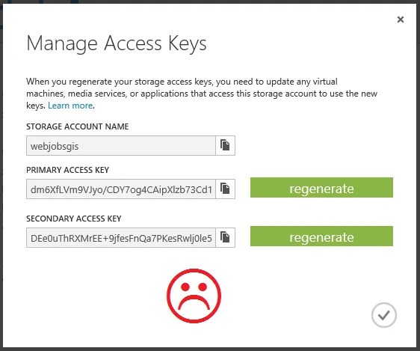The image size is (420, 351).
Task: Open the Learn more link
Action: (70, 106)
